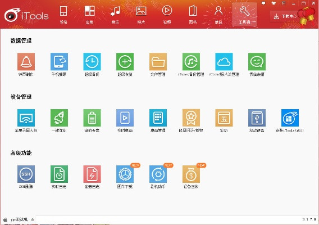Open iTunes backup manager tile

click(191, 62)
